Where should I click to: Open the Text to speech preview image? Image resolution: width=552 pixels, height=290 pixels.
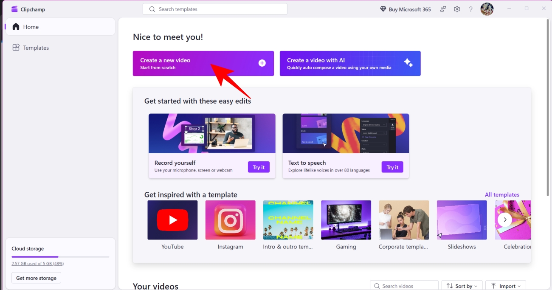tap(346, 133)
